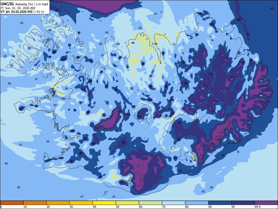The width and height of the screenshot is (278, 209).
Task: Pick the pale yellow 50–60 legend swatch
Action: click(127, 203)
